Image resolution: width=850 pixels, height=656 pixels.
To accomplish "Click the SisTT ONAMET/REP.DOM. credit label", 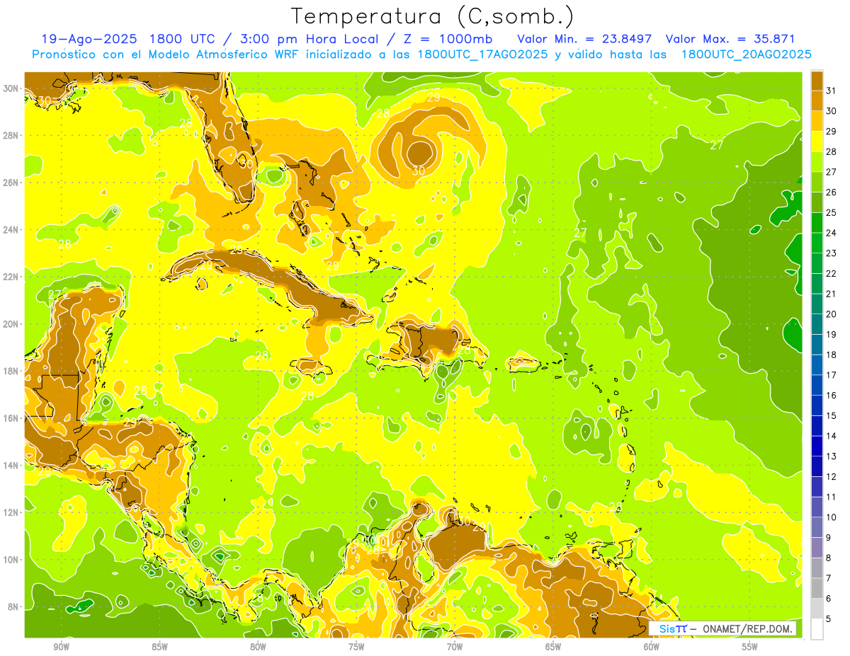I will (x=722, y=628).
